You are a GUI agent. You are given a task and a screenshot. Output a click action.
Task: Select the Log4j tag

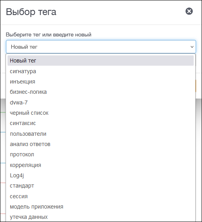click(x=101, y=175)
